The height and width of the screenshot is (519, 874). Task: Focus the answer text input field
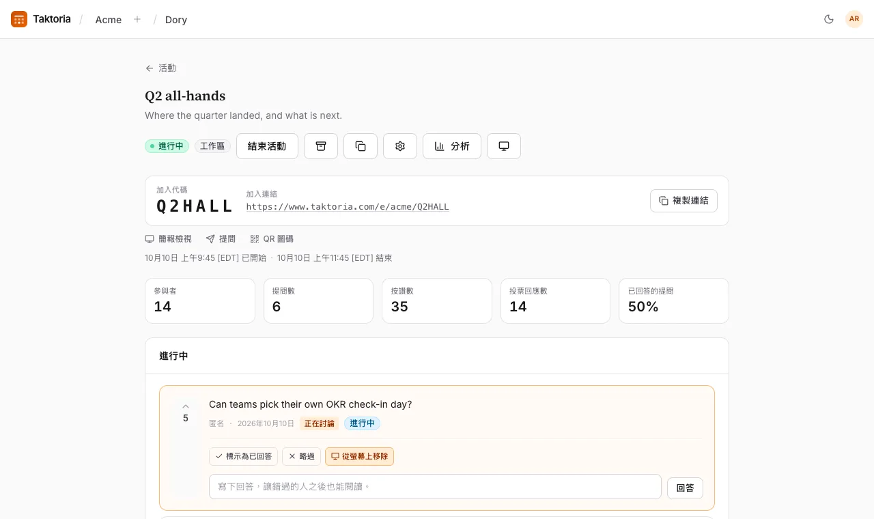[435, 487]
